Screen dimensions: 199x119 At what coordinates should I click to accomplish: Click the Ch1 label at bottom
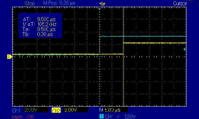click(16, 111)
